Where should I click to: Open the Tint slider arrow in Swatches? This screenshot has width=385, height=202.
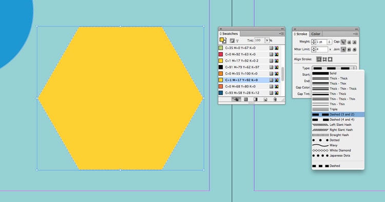tap(267, 40)
